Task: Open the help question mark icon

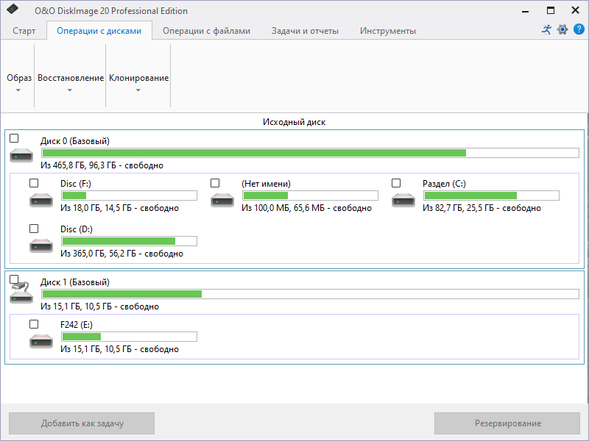Action: pyautogui.click(x=579, y=29)
